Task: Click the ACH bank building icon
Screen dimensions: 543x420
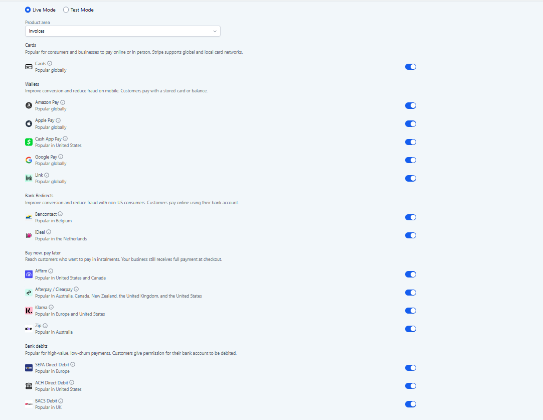Action: [x=29, y=386]
